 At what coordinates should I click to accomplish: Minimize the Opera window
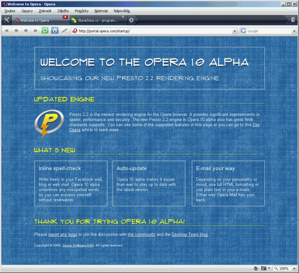(x=284, y=4)
